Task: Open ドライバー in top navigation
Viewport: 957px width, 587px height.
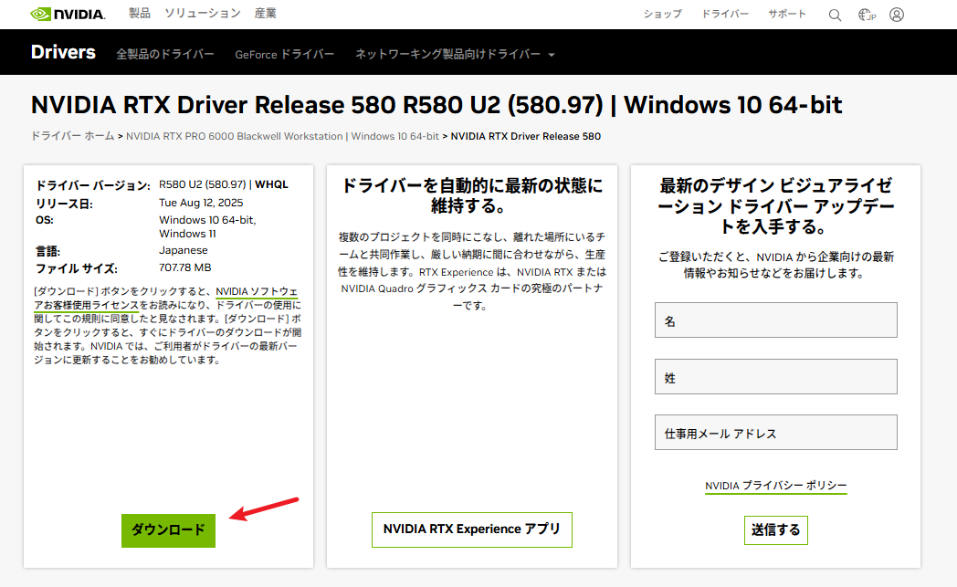Action: (x=725, y=15)
